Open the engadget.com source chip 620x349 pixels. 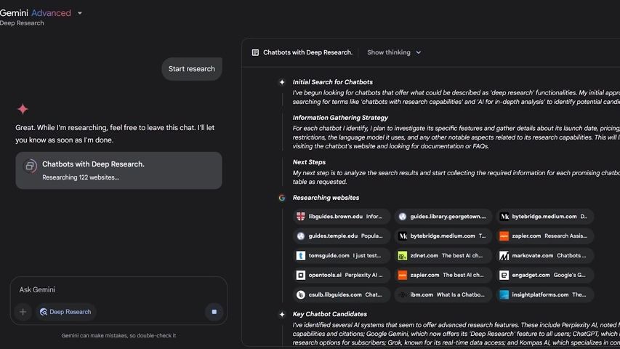pos(545,275)
